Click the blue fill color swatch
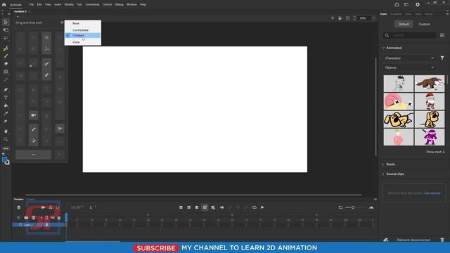The image size is (450, 253). [4, 160]
